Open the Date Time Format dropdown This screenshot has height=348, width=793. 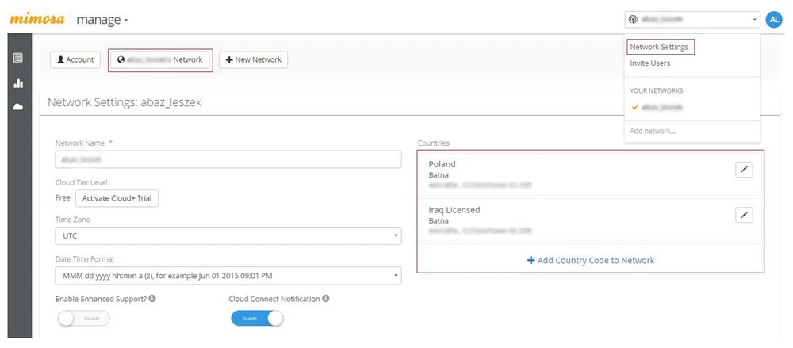[228, 276]
